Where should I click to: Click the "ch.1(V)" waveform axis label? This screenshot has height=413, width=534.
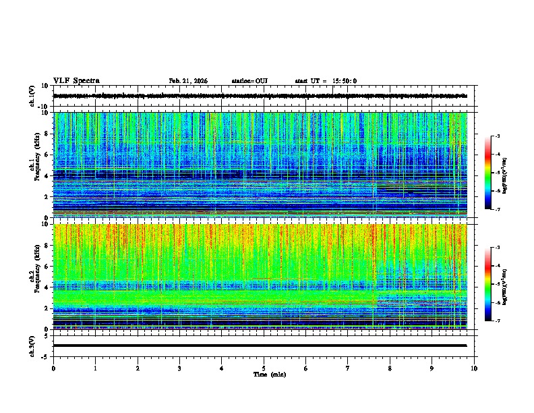(x=32, y=96)
